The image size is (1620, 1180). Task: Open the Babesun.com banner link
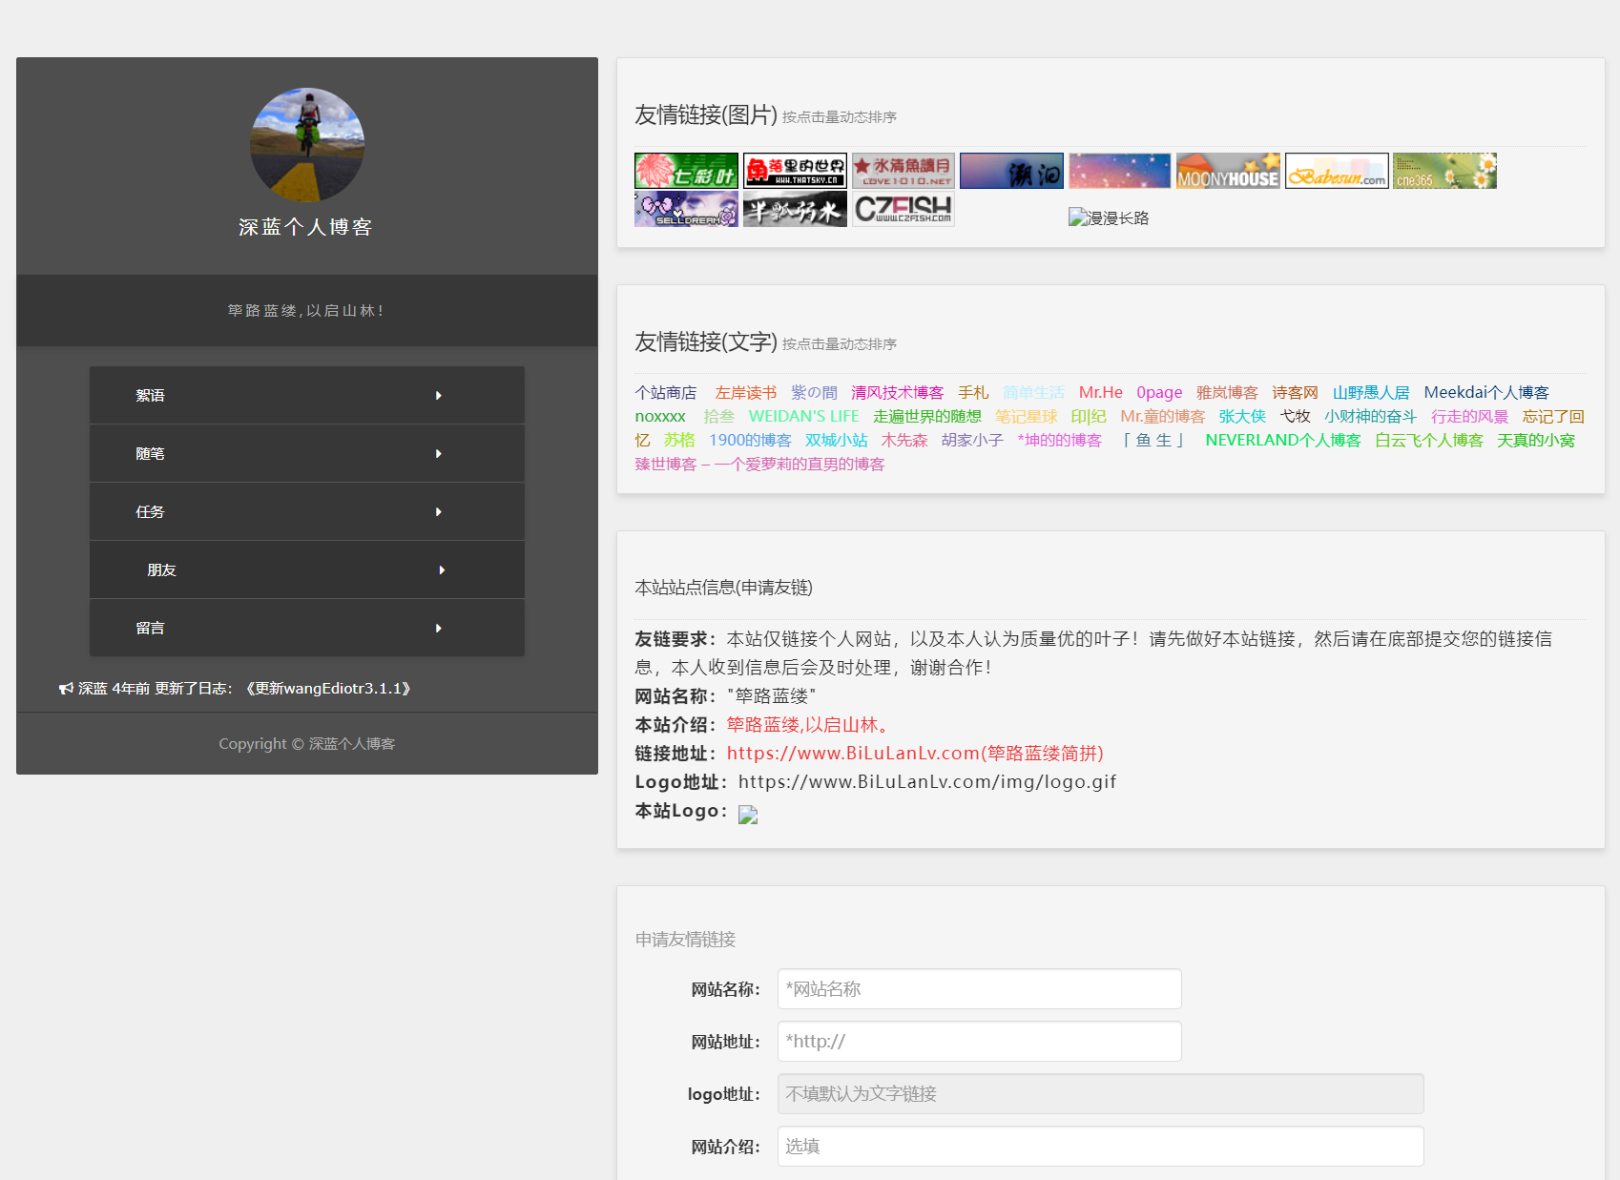coord(1337,171)
